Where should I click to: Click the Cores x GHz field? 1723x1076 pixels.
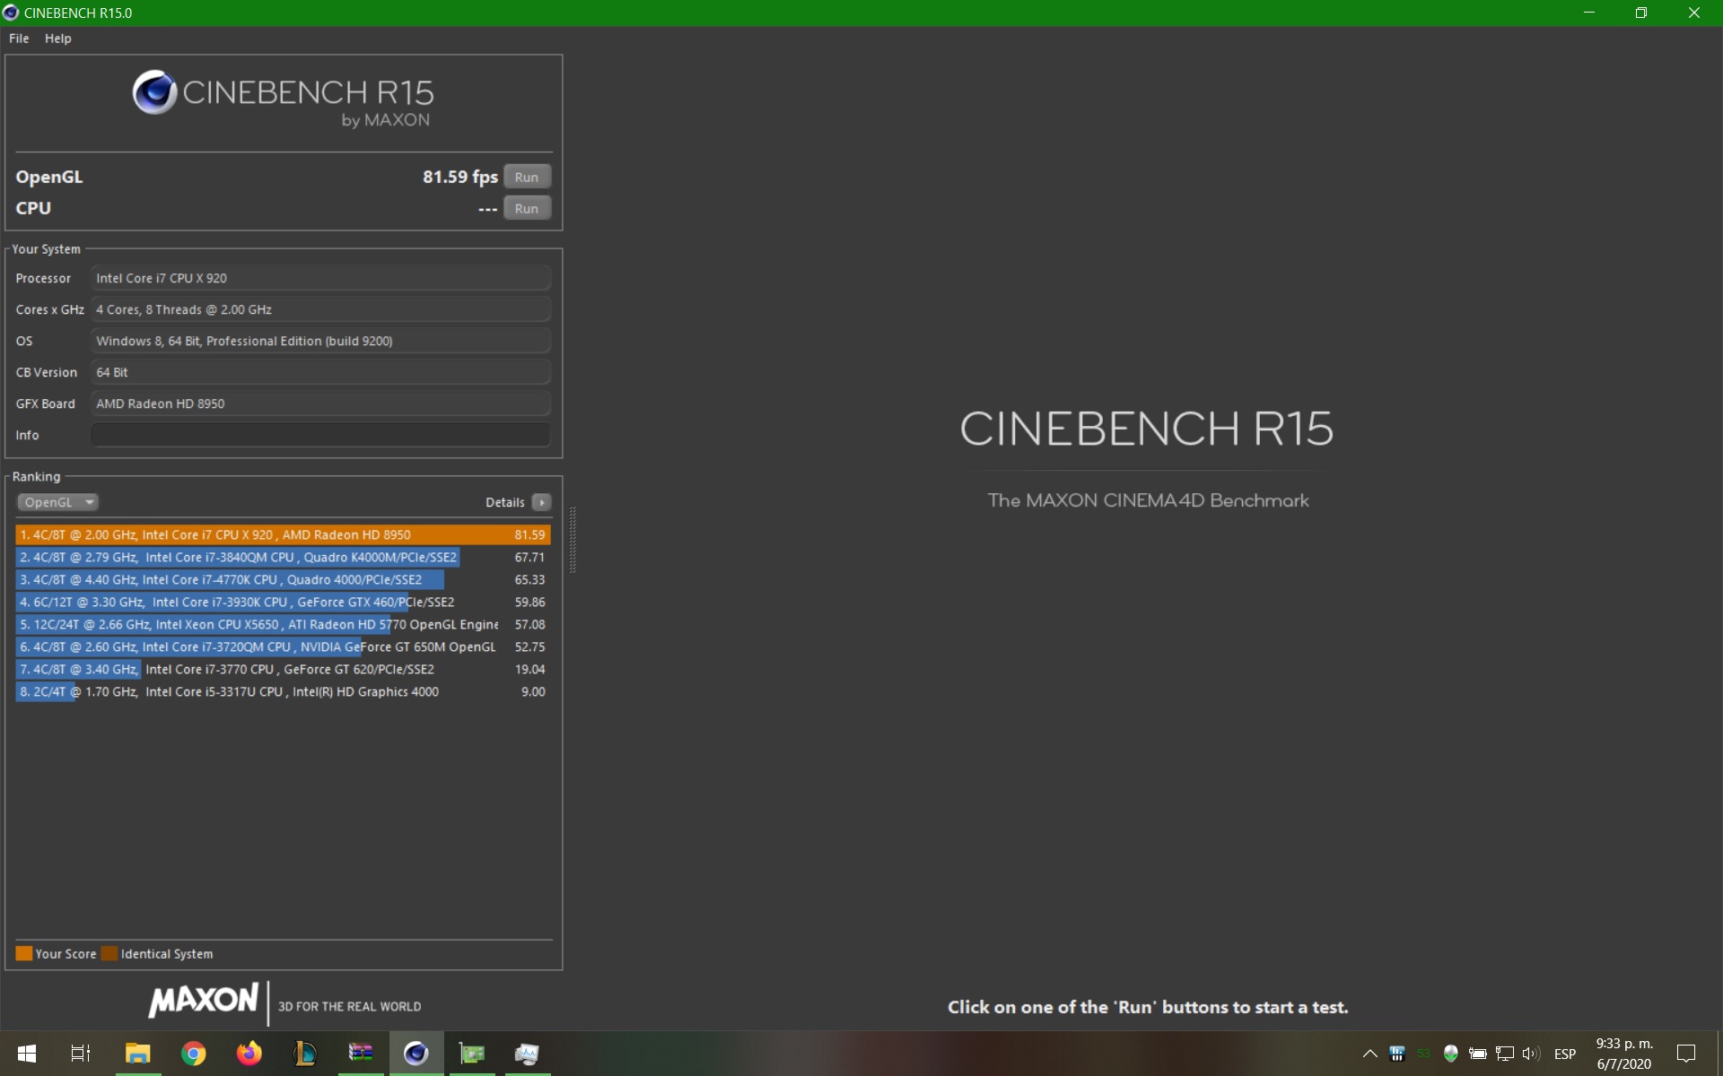pyautogui.click(x=320, y=309)
